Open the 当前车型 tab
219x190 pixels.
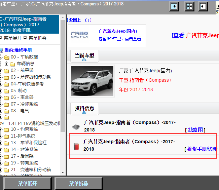(84, 56)
